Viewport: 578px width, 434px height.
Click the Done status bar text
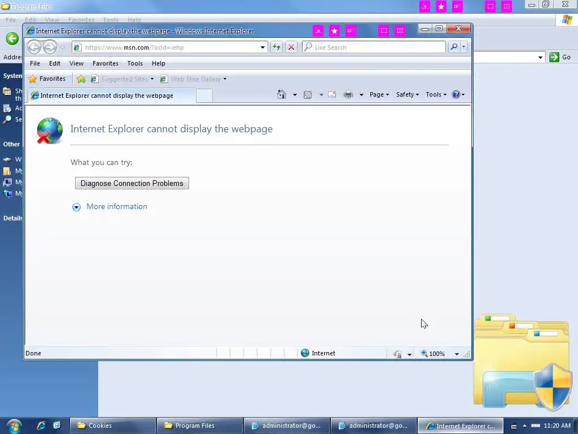(x=33, y=353)
